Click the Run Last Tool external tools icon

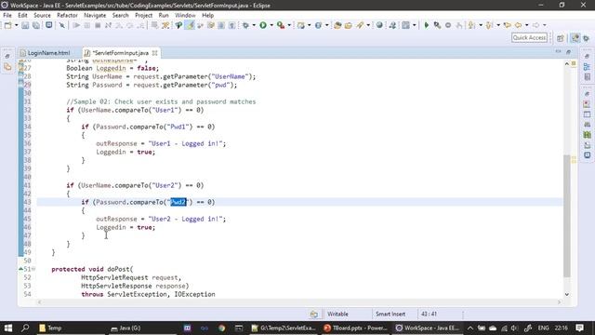(281, 25)
